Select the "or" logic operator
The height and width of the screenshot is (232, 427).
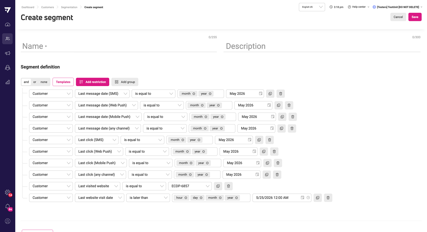pos(35,82)
